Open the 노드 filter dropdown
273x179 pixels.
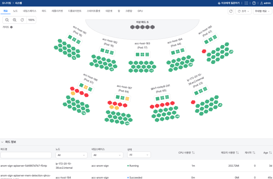click(x=71, y=155)
